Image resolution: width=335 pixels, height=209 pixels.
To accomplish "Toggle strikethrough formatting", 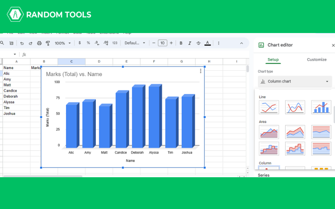I will [198, 43].
